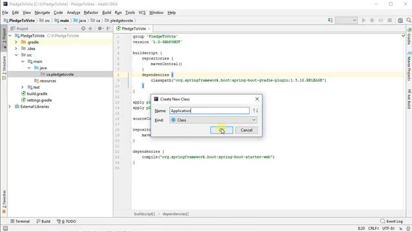Toggle the Favorites tool window side tab
Image resolution: width=412 pixels, height=232 pixels.
(4, 201)
